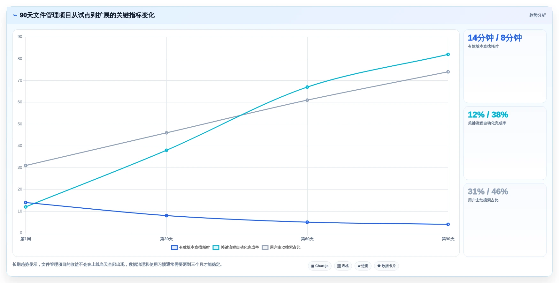This screenshot has height=283, width=559.
Task: Click the 50 y-axis tick label
Action: click(20, 124)
